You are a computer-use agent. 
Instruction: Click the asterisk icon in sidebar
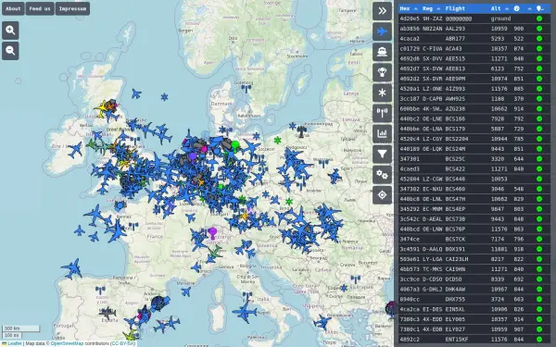pyautogui.click(x=382, y=93)
